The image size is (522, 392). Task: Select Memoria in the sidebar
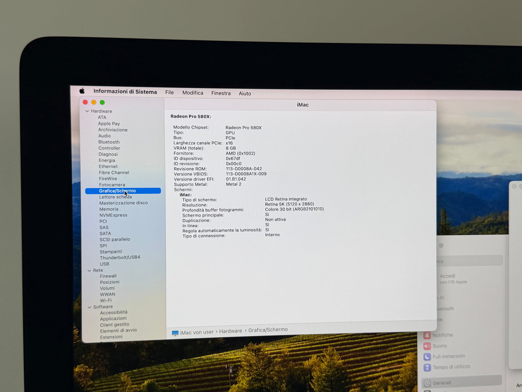[109, 209]
